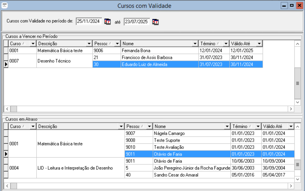Screen dimensions: 305x191
Task: Click start date field 25/11/2024
Action: 89,22
